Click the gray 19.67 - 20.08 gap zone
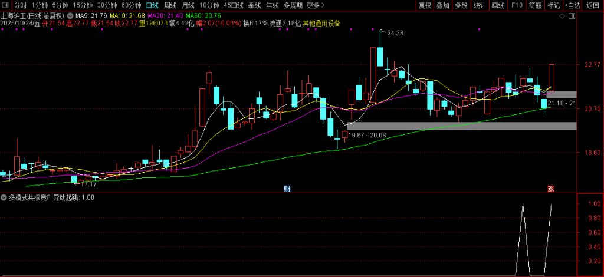Screen dimensions: 604x277 (x=461, y=126)
